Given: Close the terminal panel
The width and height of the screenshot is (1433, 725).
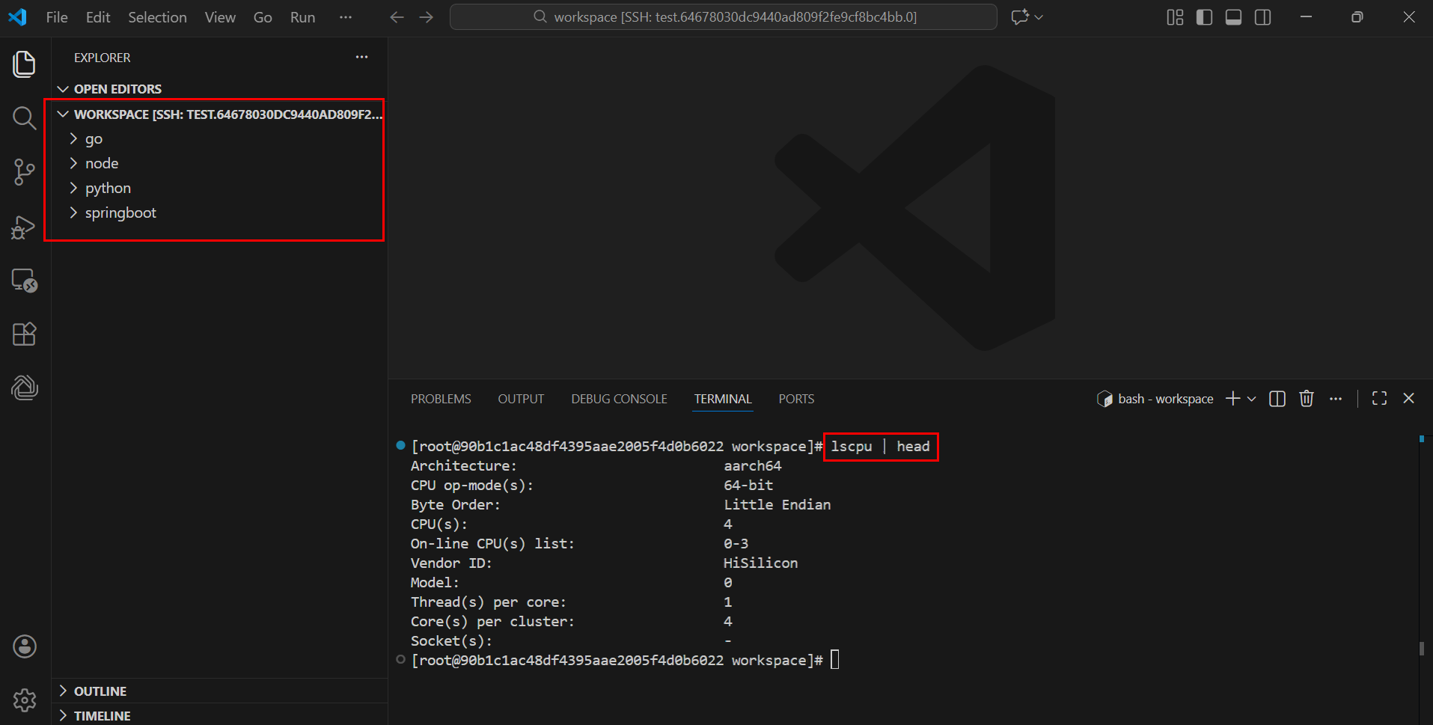Looking at the screenshot, I should click(x=1409, y=399).
